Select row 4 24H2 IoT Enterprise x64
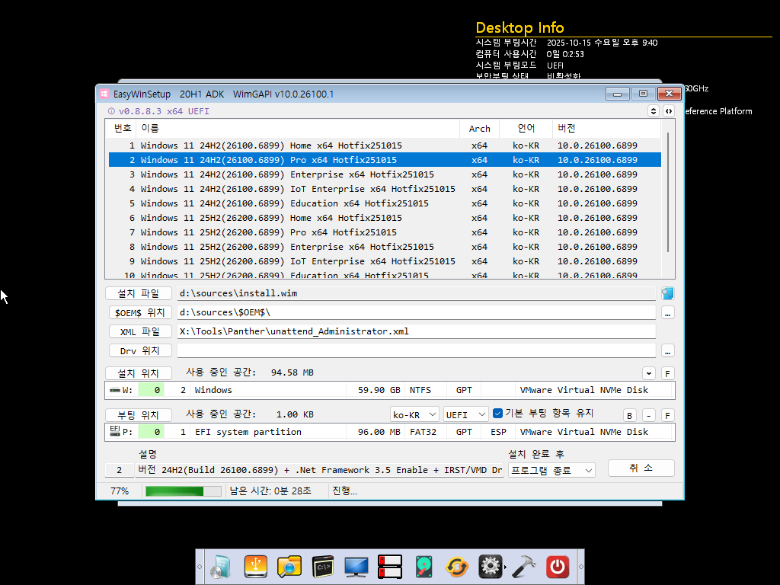This screenshot has width=780, height=585. (x=385, y=189)
